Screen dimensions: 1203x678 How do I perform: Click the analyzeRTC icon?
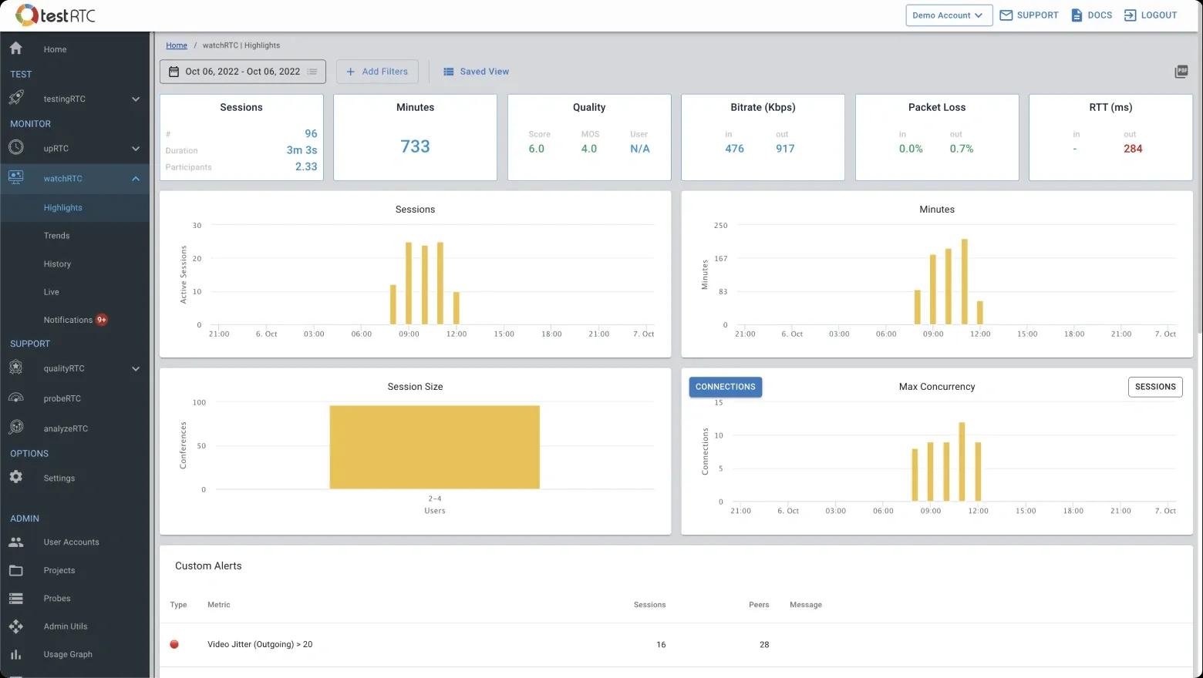(x=16, y=428)
